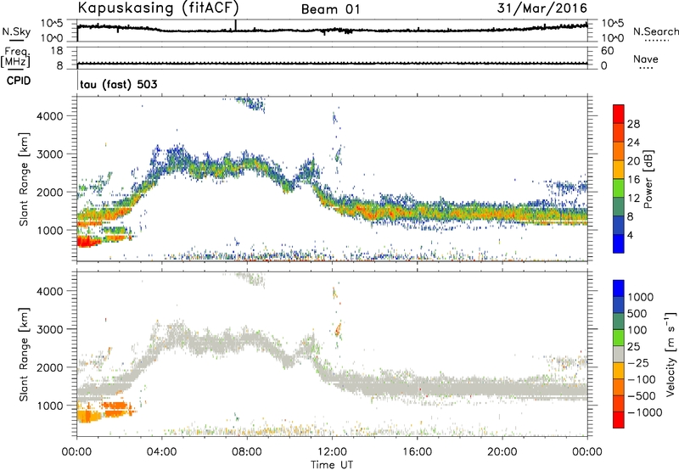Click the 'tau (fast) 503' text
The height and width of the screenshot is (470, 679).
click(118, 84)
